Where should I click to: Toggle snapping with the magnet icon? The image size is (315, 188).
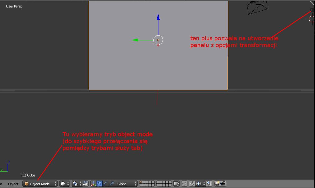[x=192, y=184]
